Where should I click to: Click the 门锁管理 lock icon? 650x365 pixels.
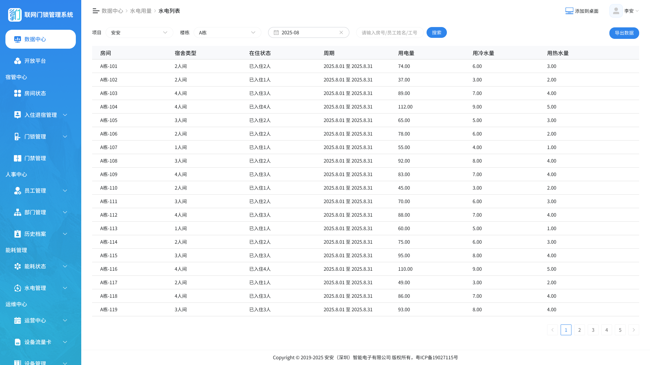18,137
